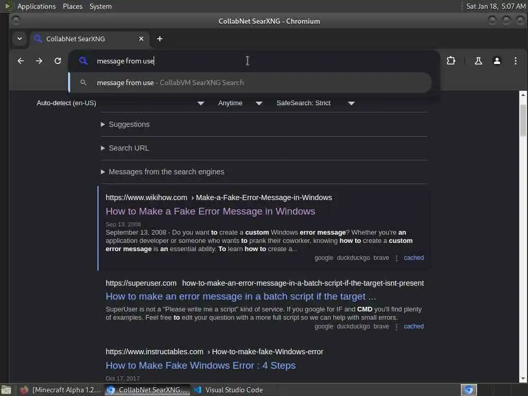
Task: Open the profile avatar icon
Action: (x=497, y=61)
